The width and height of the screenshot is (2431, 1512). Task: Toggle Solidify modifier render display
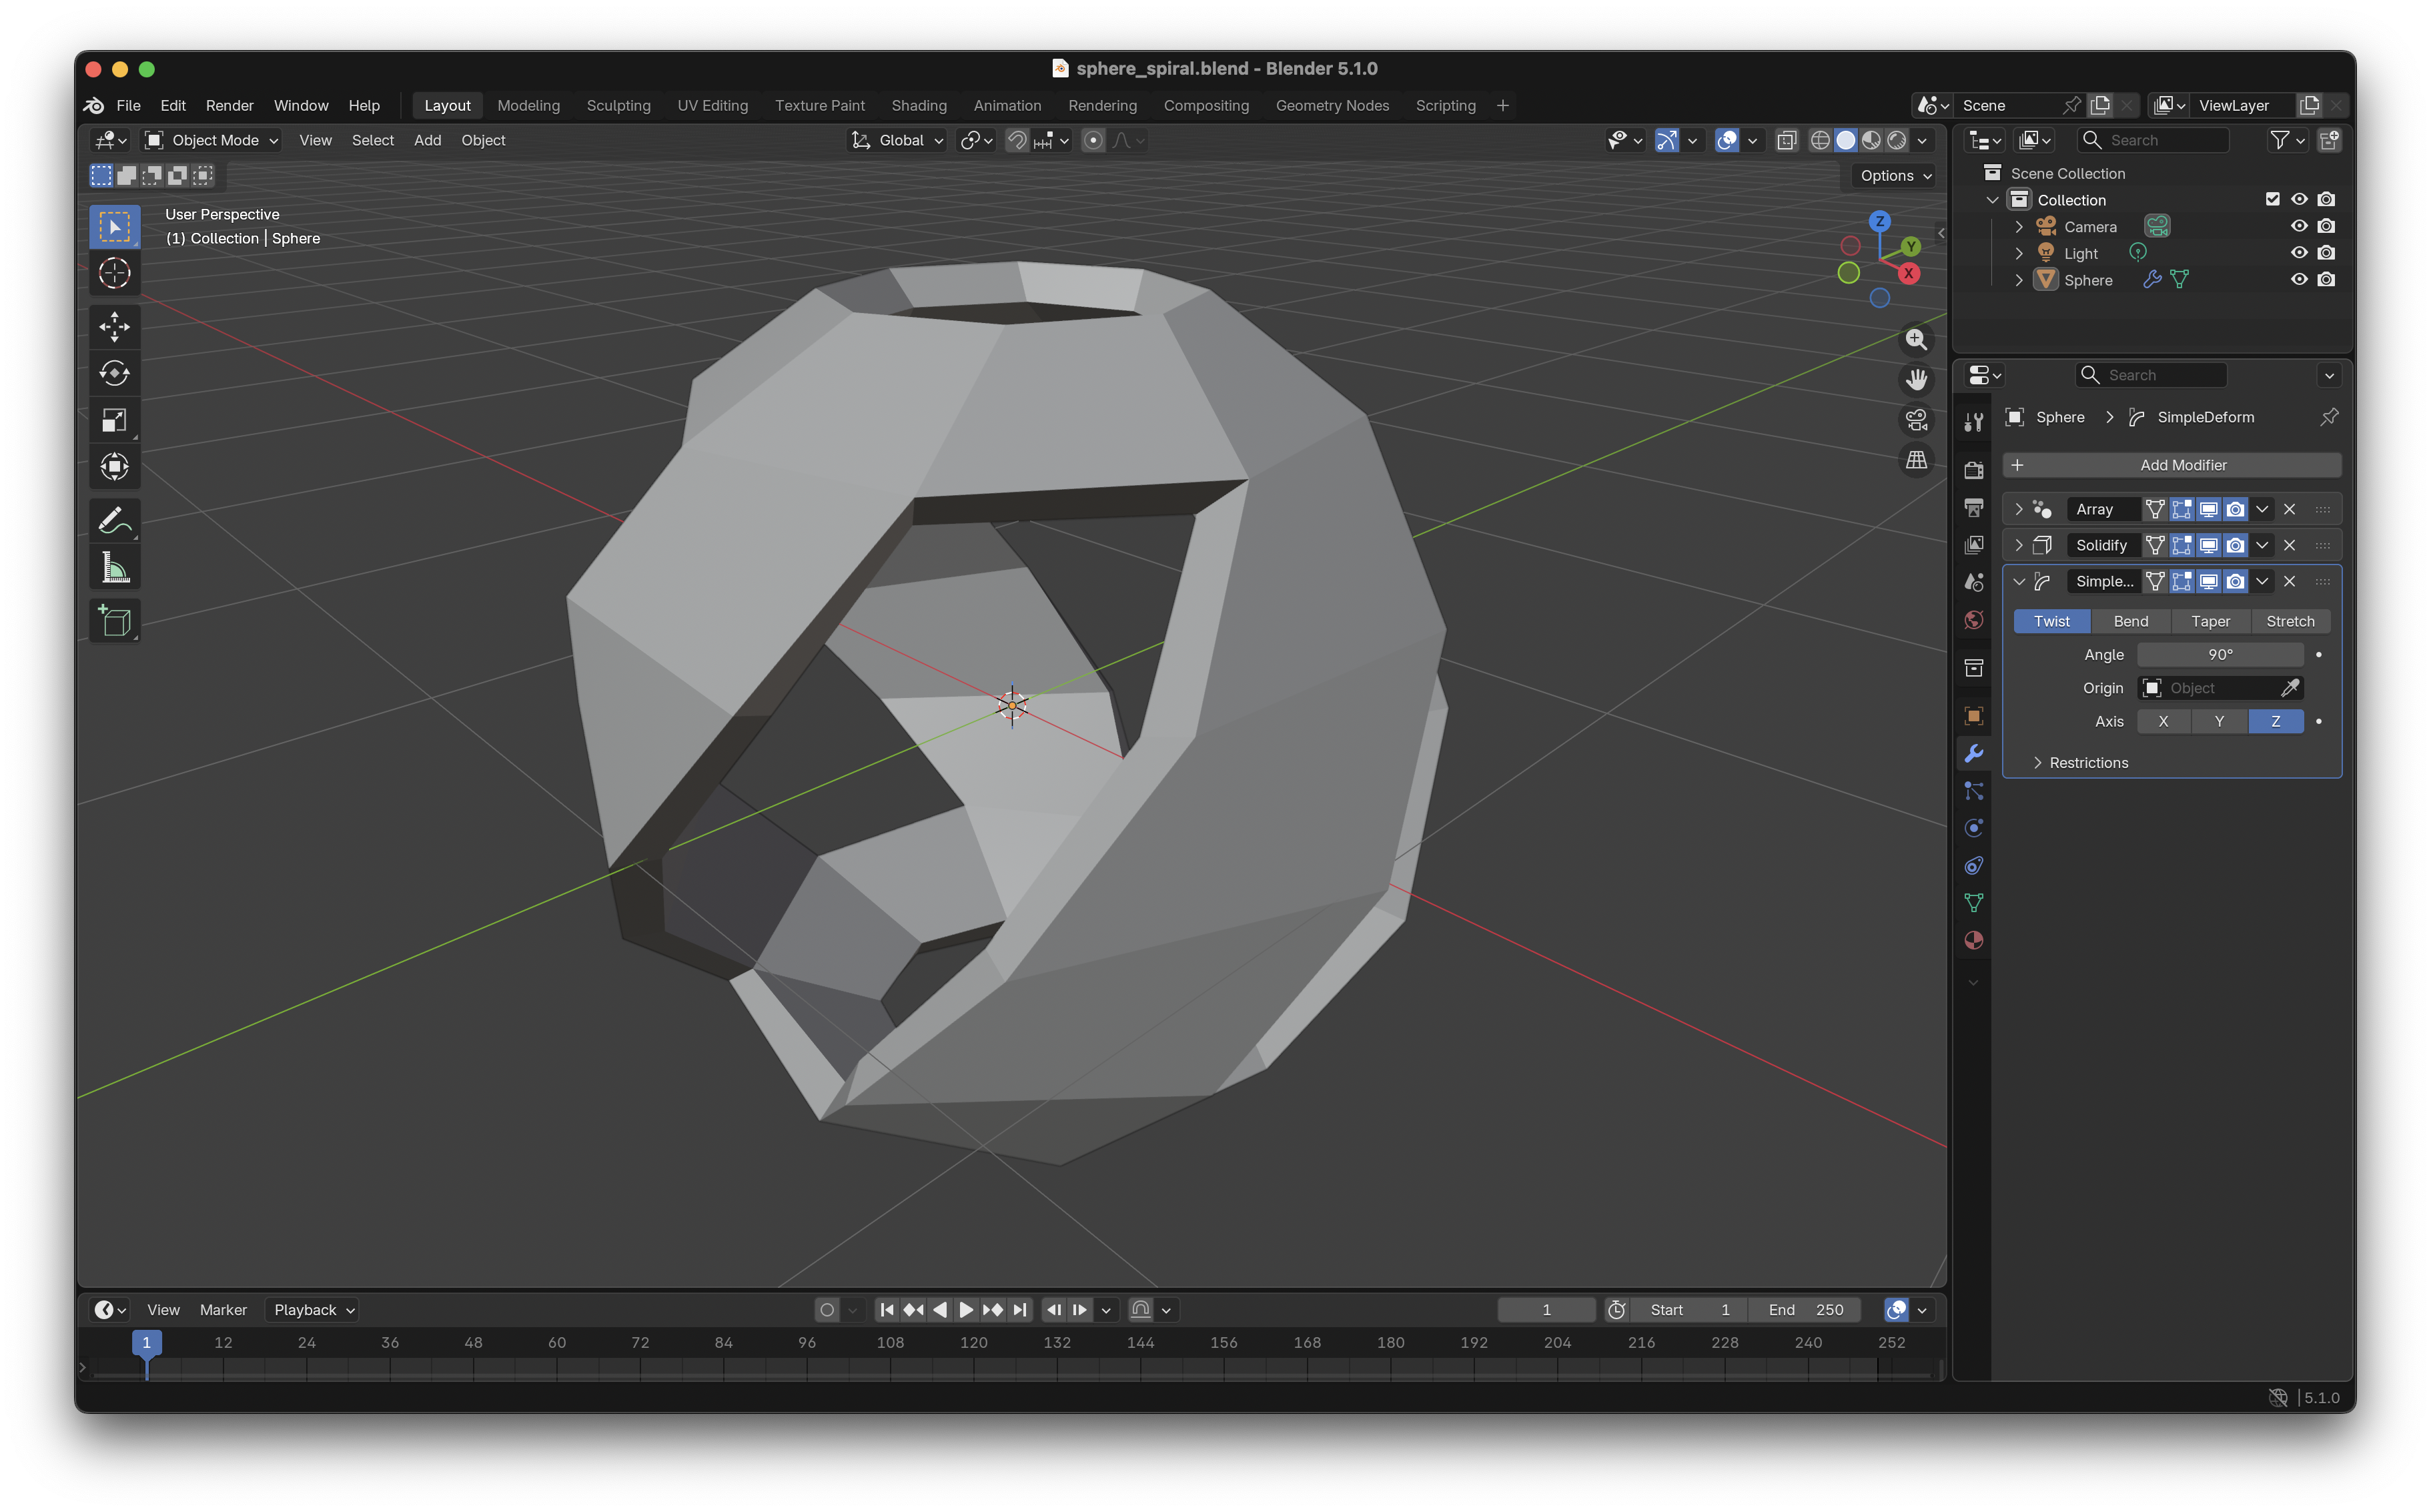pos(2235,545)
